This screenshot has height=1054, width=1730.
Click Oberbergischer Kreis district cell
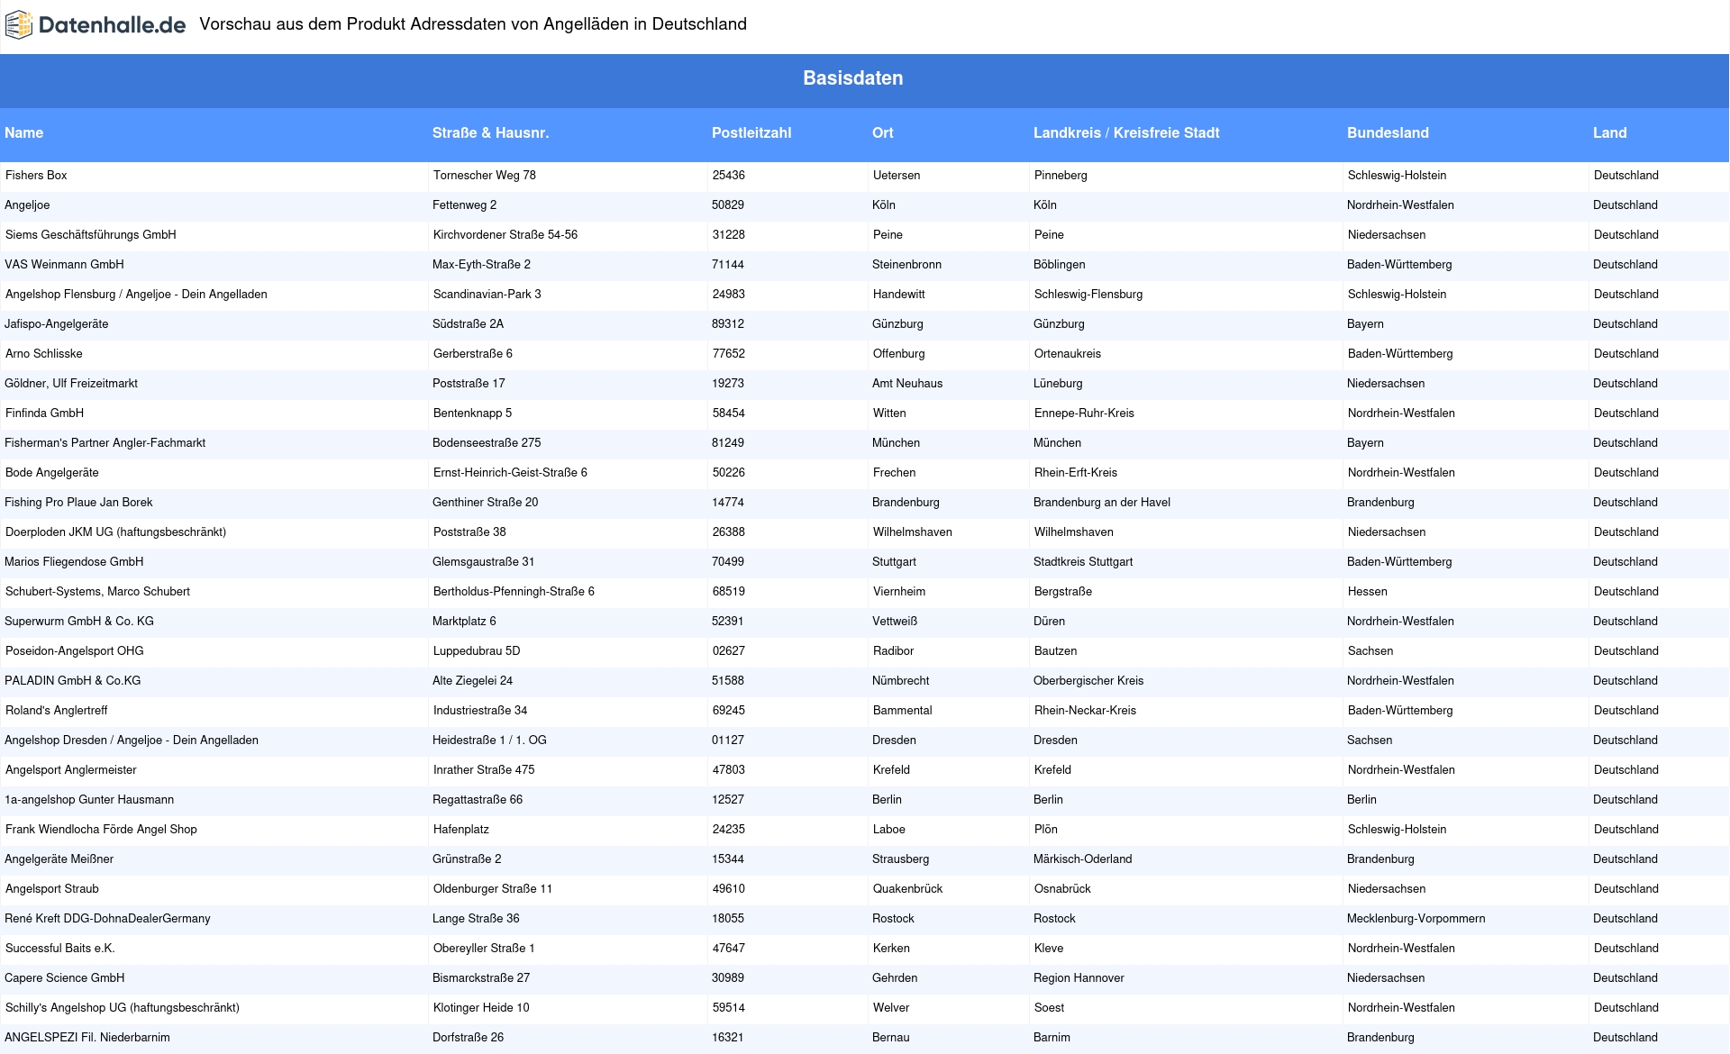[x=1088, y=681]
